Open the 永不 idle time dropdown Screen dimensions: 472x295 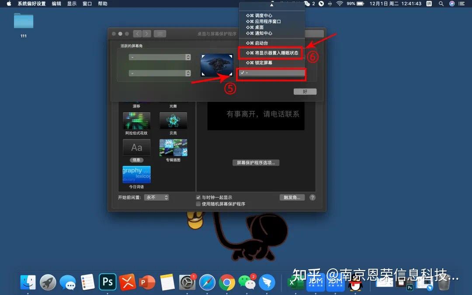click(x=156, y=197)
